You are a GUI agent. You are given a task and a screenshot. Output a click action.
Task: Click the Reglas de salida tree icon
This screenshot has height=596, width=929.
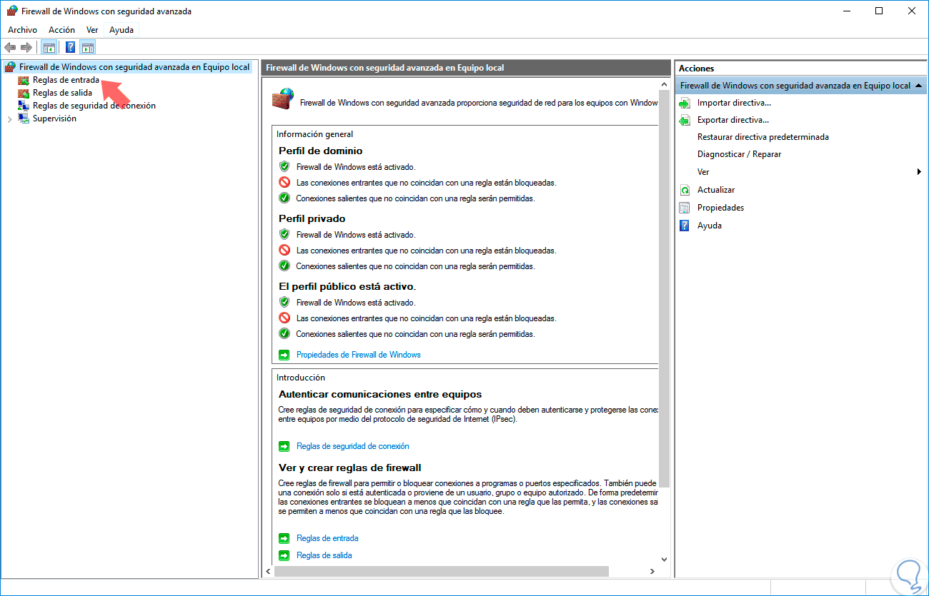click(24, 93)
